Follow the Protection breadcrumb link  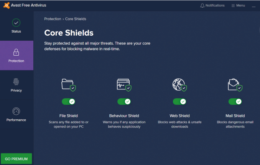tap(53, 19)
